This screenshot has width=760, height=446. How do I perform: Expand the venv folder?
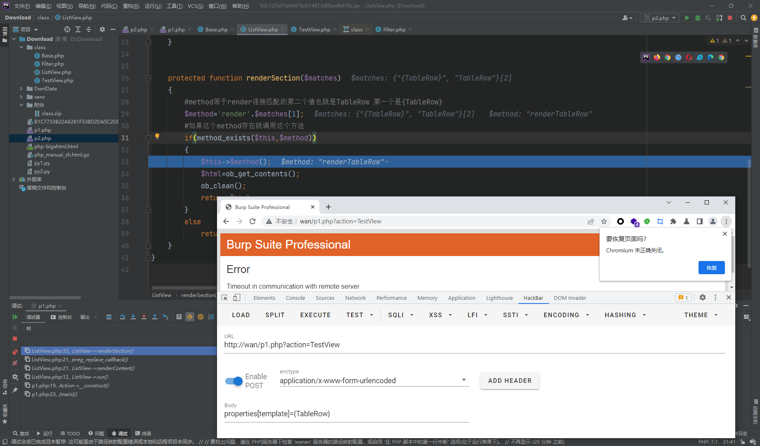(21, 97)
